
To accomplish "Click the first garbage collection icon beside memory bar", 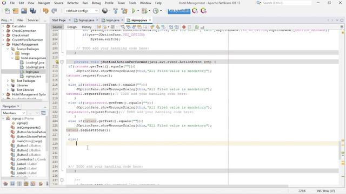I will (x=195, y=11).
